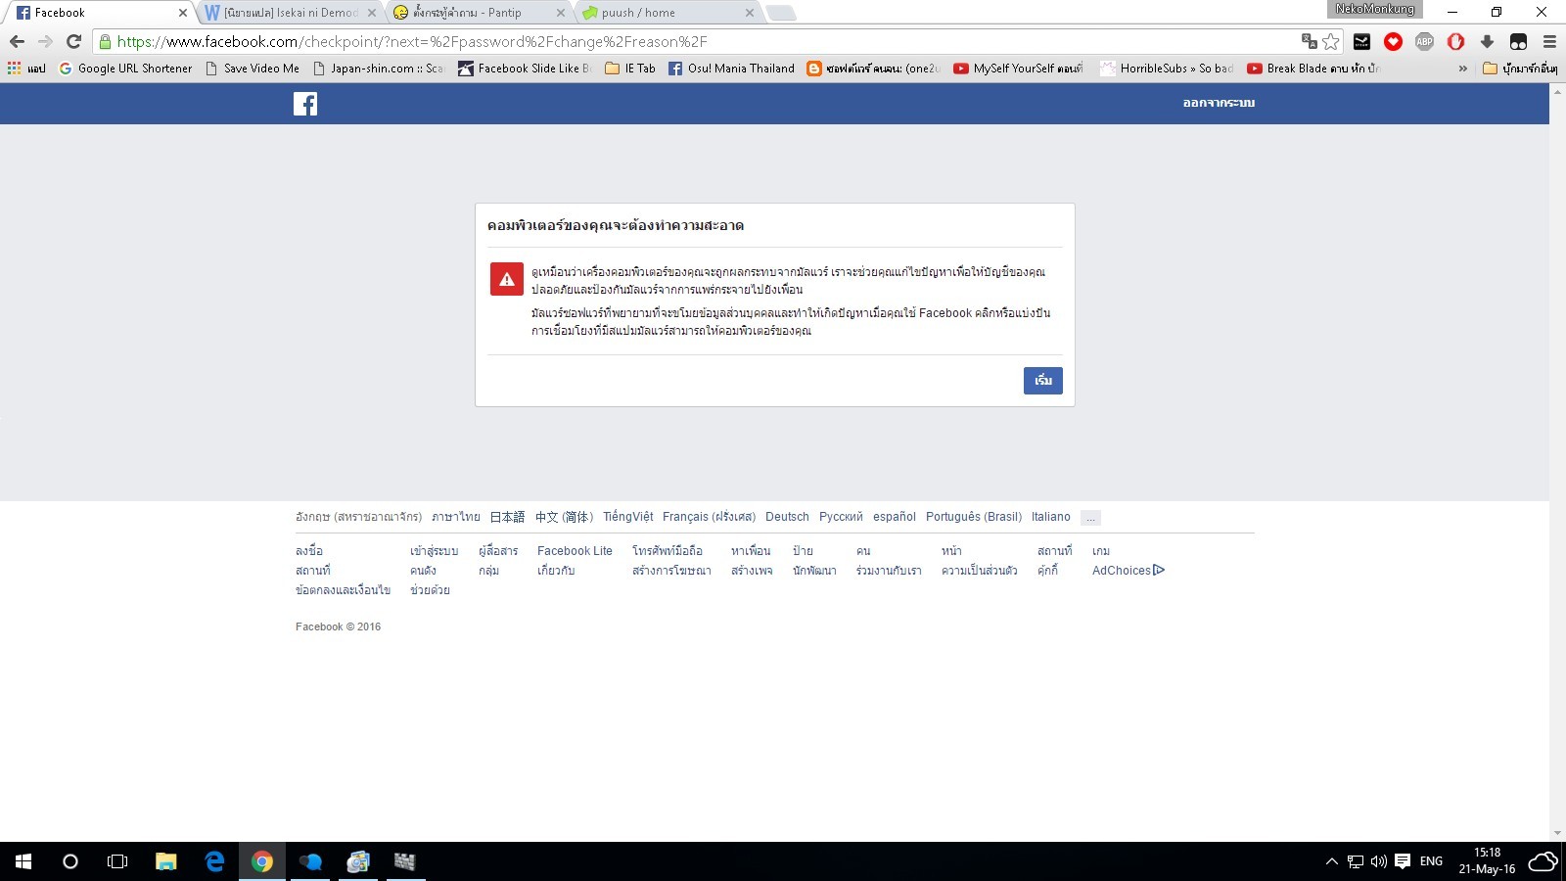Screen dimensions: 1566x881
Task: Open the Adblock Plus extension icon
Action: pyautogui.click(x=1424, y=41)
